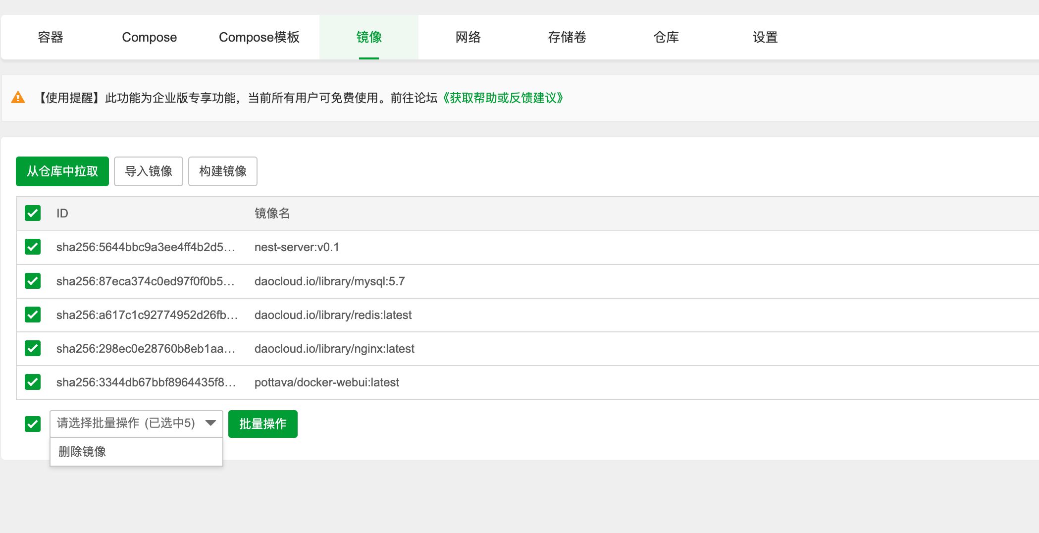Toggle the bottom batch select-all checkbox
The height and width of the screenshot is (533, 1039).
pyautogui.click(x=33, y=424)
